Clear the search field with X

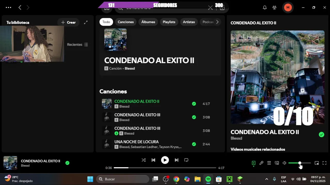[x=210, y=8]
